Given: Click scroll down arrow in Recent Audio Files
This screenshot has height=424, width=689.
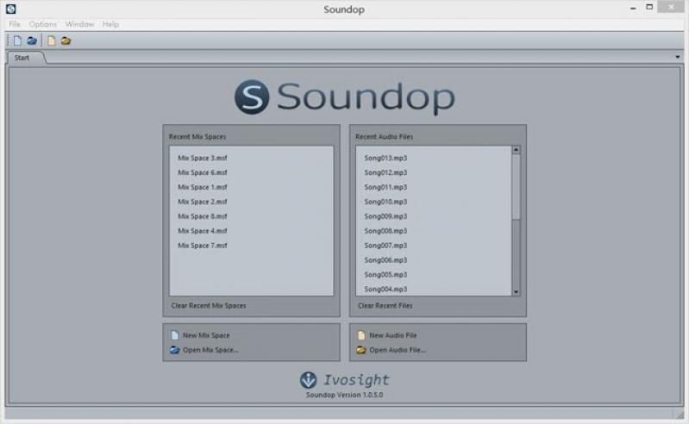Looking at the screenshot, I should (516, 292).
